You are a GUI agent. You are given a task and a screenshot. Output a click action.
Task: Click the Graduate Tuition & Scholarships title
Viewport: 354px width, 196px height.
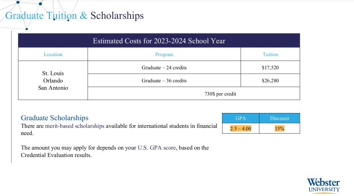coord(74,16)
